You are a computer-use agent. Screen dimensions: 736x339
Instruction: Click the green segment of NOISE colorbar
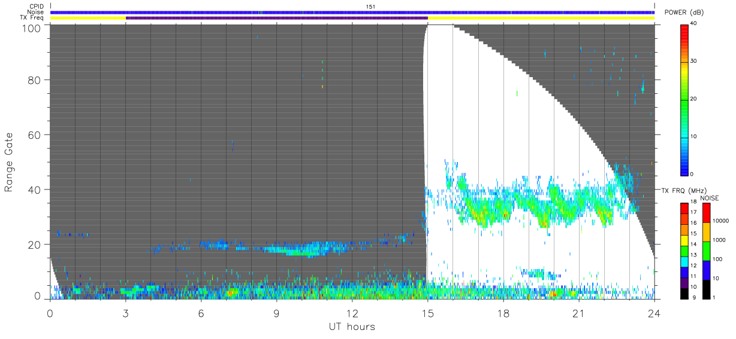coord(706,251)
